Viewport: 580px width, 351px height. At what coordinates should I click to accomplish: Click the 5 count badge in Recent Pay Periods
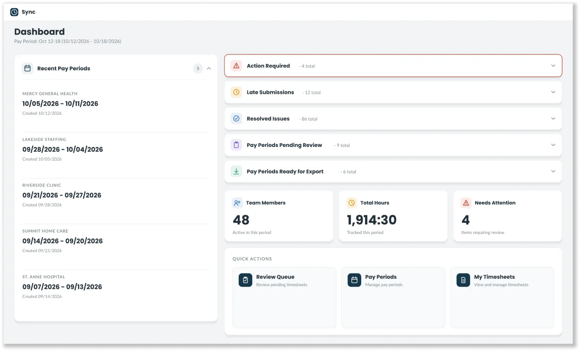(x=198, y=68)
